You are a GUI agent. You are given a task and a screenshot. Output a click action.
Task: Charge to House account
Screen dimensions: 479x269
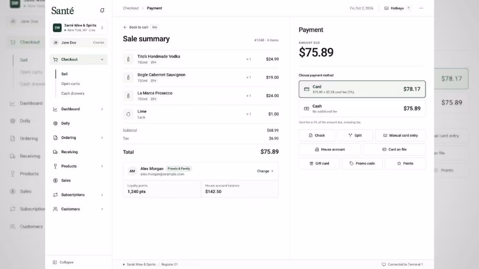tap(329, 149)
